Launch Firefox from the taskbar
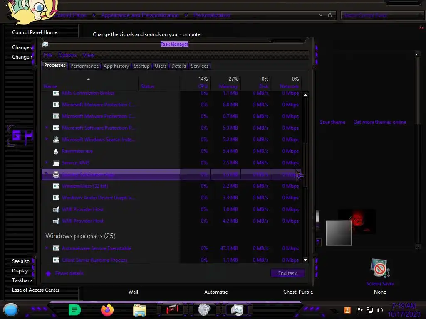Screen dimensions: 426x319 (x=107, y=310)
